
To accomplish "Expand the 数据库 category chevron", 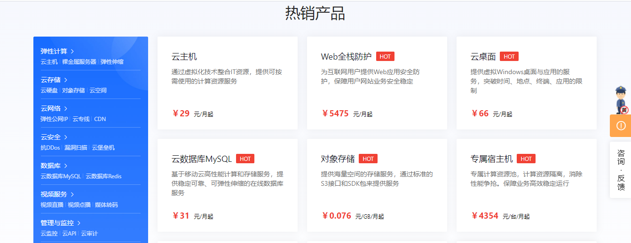I will 66,166.
